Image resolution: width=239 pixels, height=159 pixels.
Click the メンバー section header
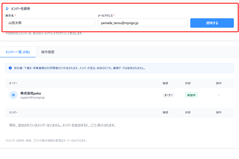tap(13, 112)
